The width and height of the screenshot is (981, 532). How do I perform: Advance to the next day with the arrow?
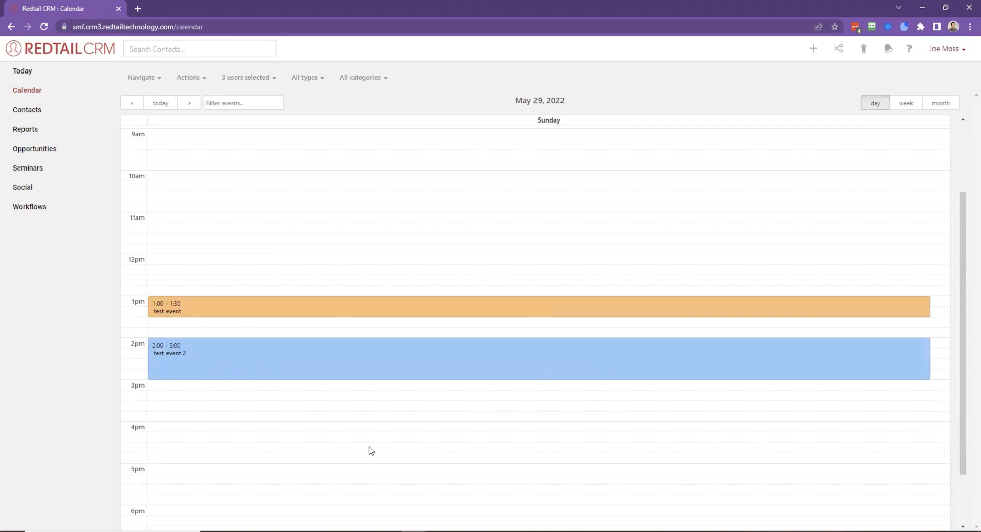tap(189, 103)
